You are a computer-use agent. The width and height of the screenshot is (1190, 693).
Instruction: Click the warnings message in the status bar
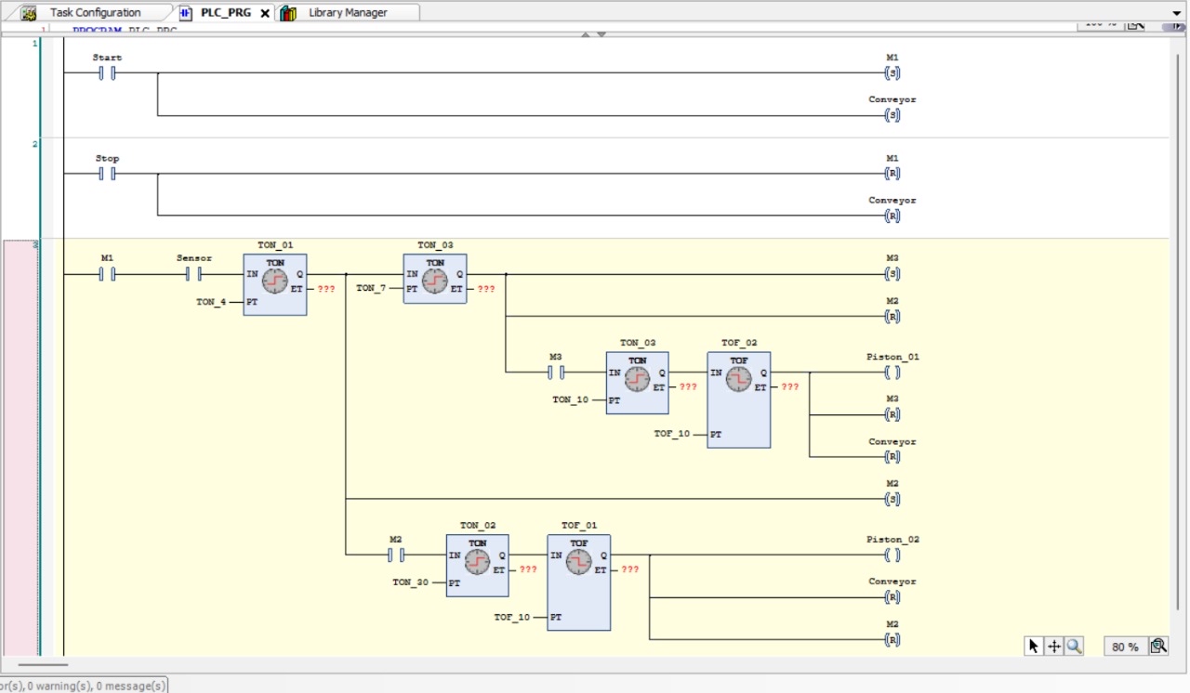(84, 686)
